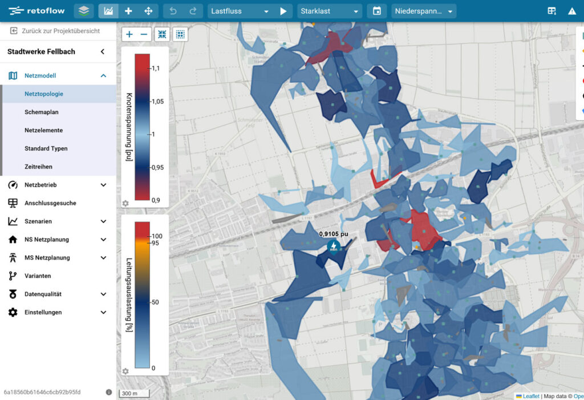This screenshot has height=400, width=584.
Task: Click the 1,05 tick on voltage legend
Action: (157, 102)
